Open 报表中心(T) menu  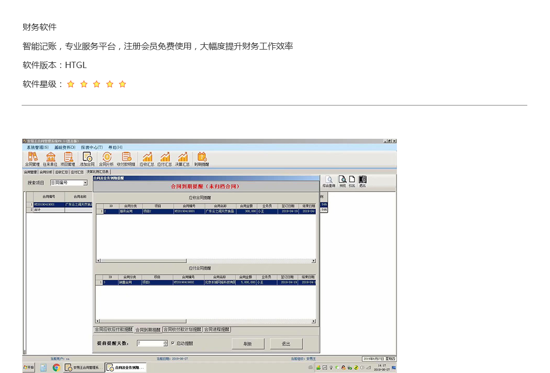pos(92,147)
